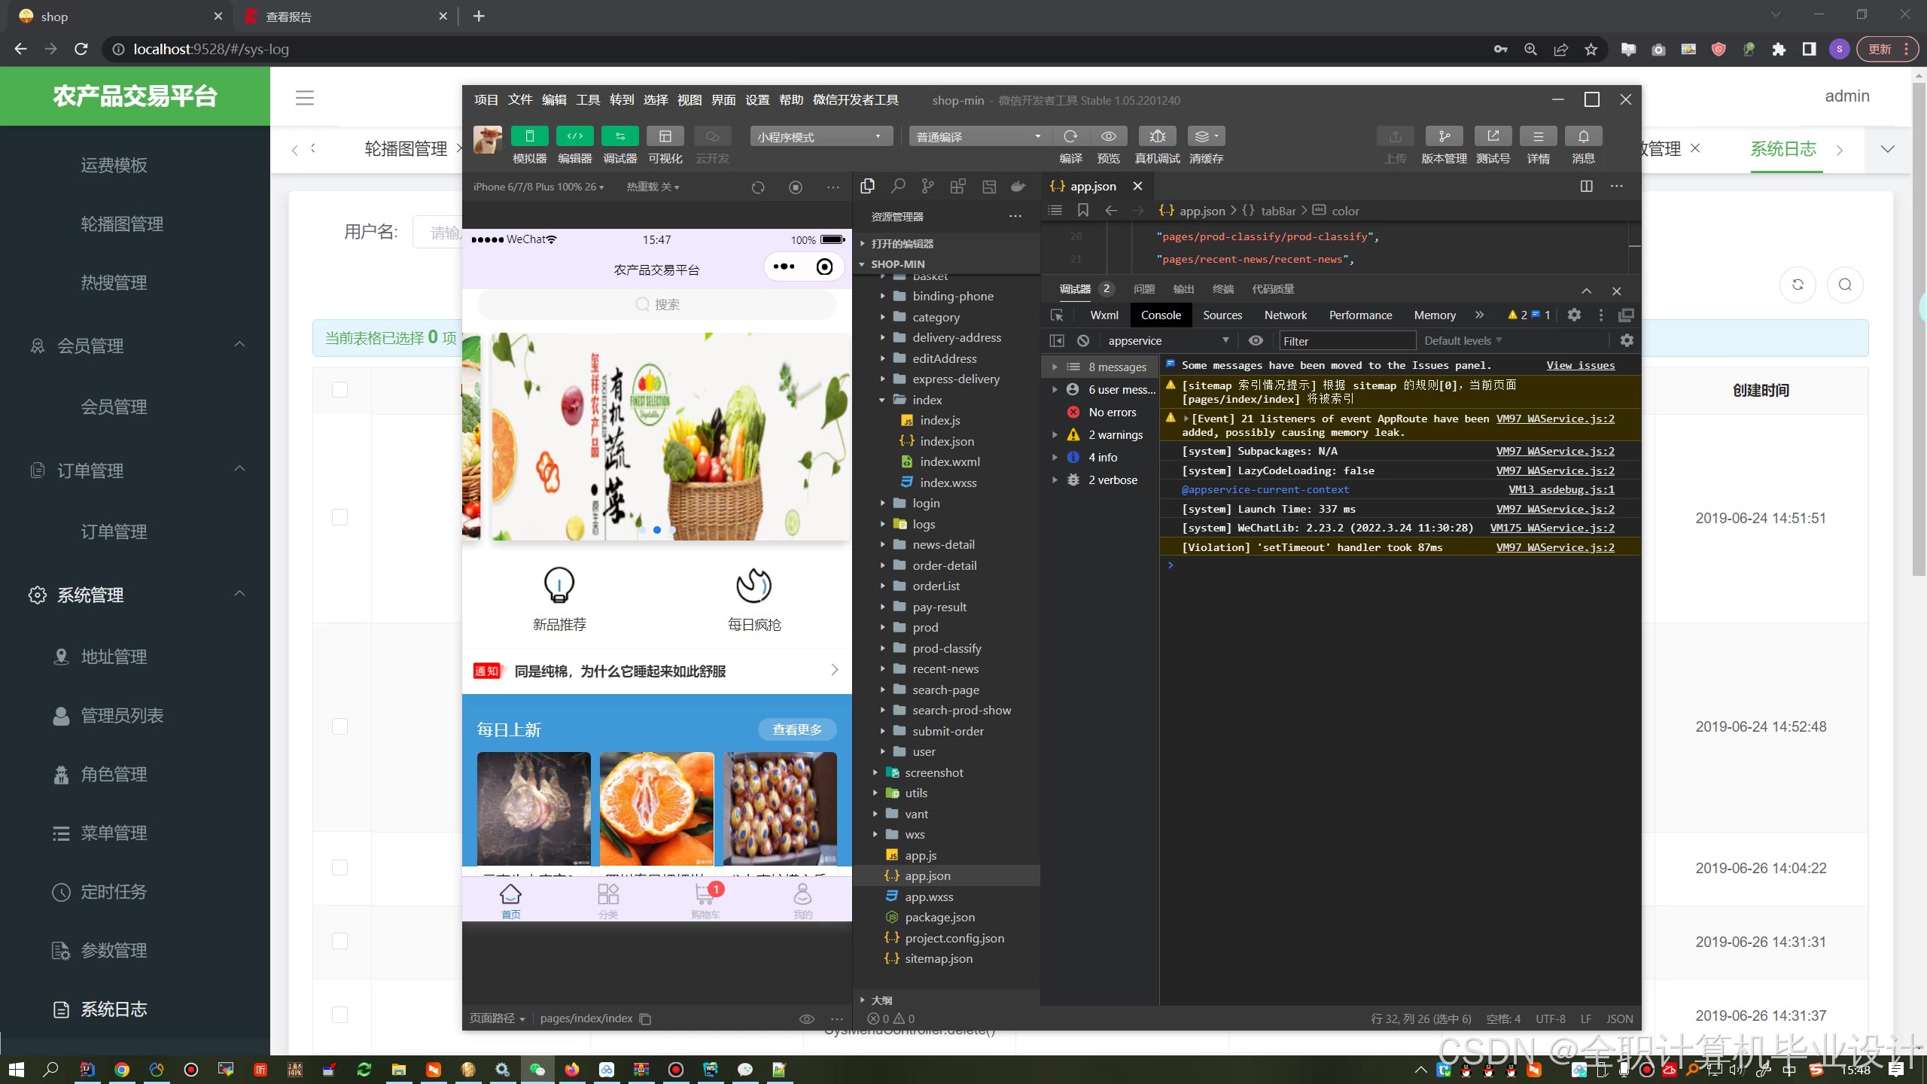1927x1084 pixels.
Task: Switch to the Network tab
Action: [x=1285, y=315]
